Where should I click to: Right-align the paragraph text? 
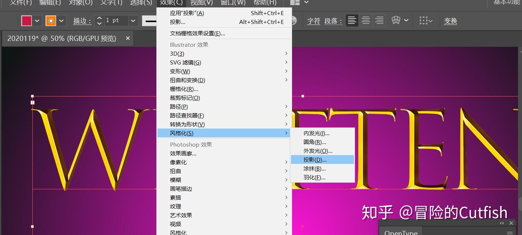click(379, 21)
